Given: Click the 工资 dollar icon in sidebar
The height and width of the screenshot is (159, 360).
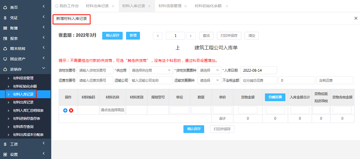Looking at the screenshot, I should tap(5, 144).
